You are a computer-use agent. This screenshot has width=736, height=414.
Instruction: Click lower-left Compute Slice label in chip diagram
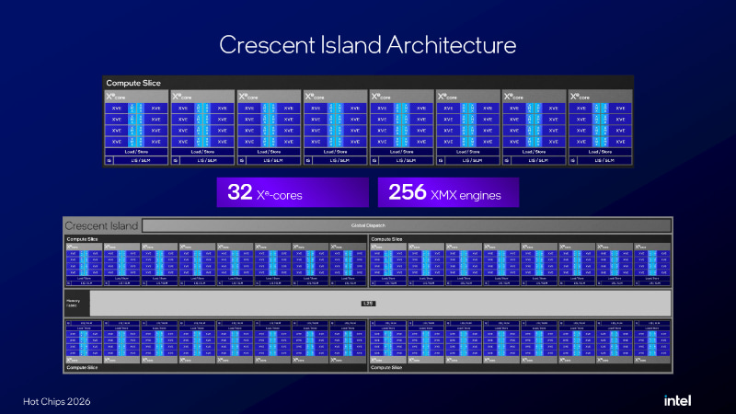coord(82,367)
